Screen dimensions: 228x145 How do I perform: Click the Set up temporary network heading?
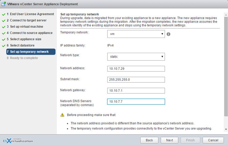click(80, 14)
